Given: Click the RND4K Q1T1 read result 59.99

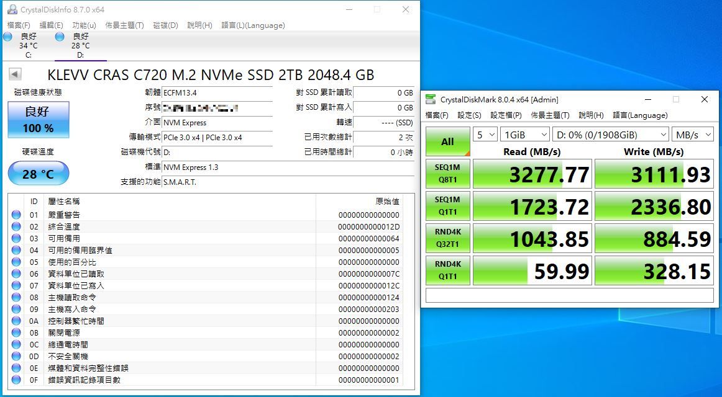Looking at the screenshot, I should click(x=532, y=270).
